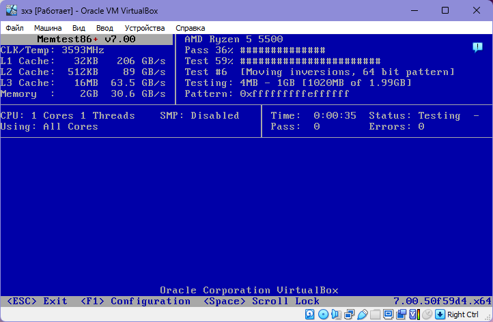Open the Ввод menu
Screen dimensions: 493x322
point(104,28)
